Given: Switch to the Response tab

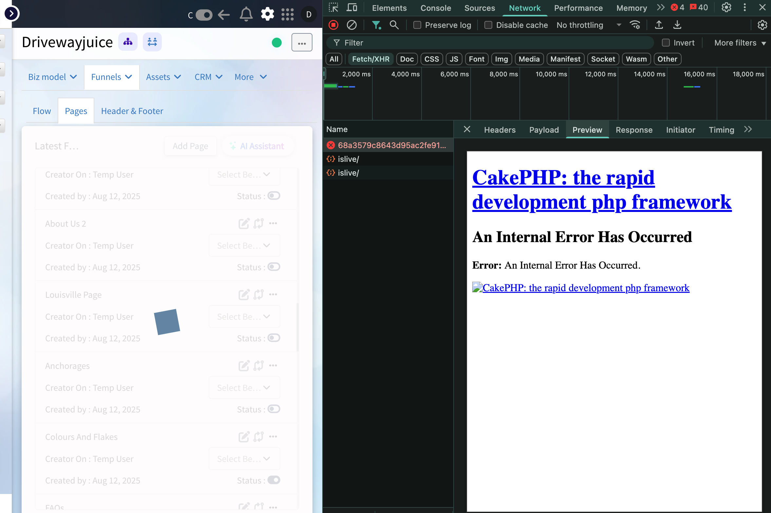Looking at the screenshot, I should tap(634, 130).
